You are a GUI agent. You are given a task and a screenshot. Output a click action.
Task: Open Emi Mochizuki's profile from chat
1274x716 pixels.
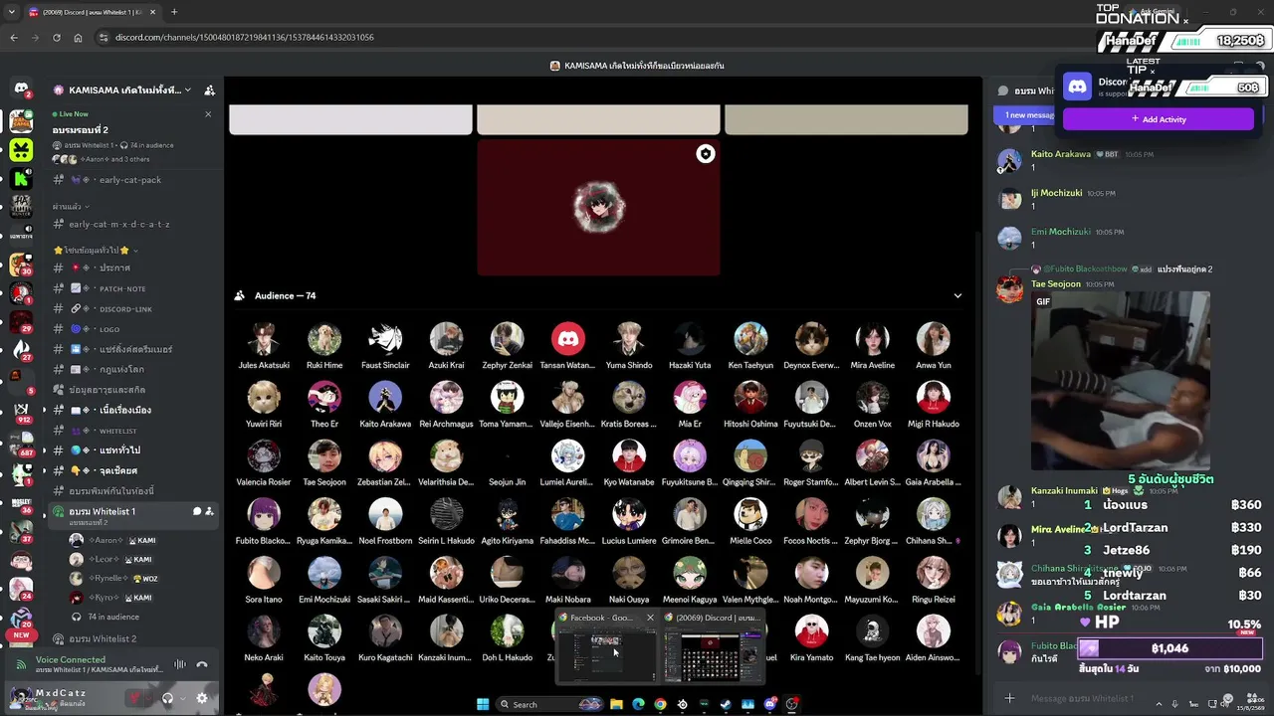[x=1061, y=232]
